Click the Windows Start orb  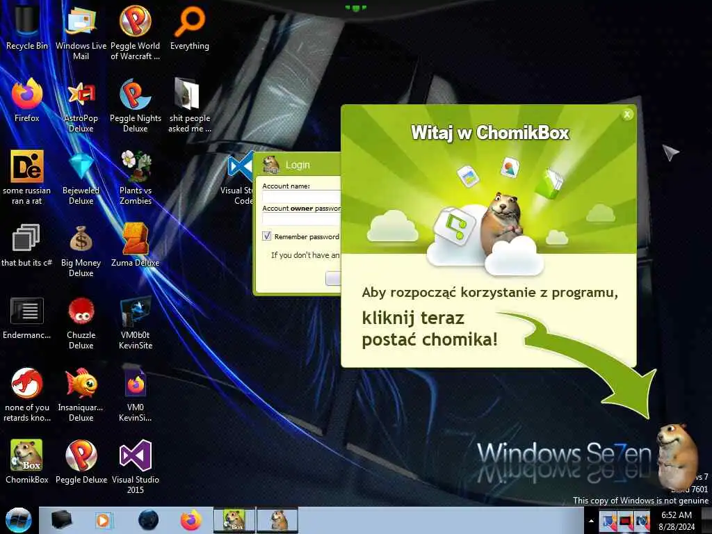click(18, 520)
